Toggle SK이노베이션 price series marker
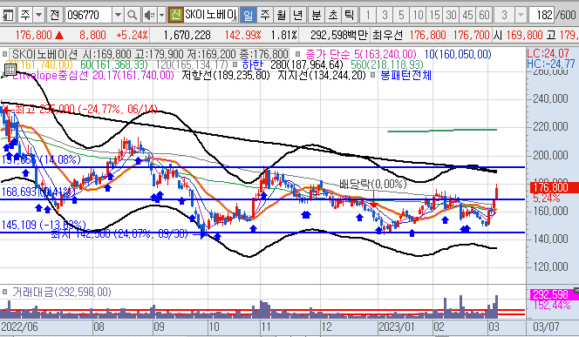Screen dimensions: 579x337 4,55
